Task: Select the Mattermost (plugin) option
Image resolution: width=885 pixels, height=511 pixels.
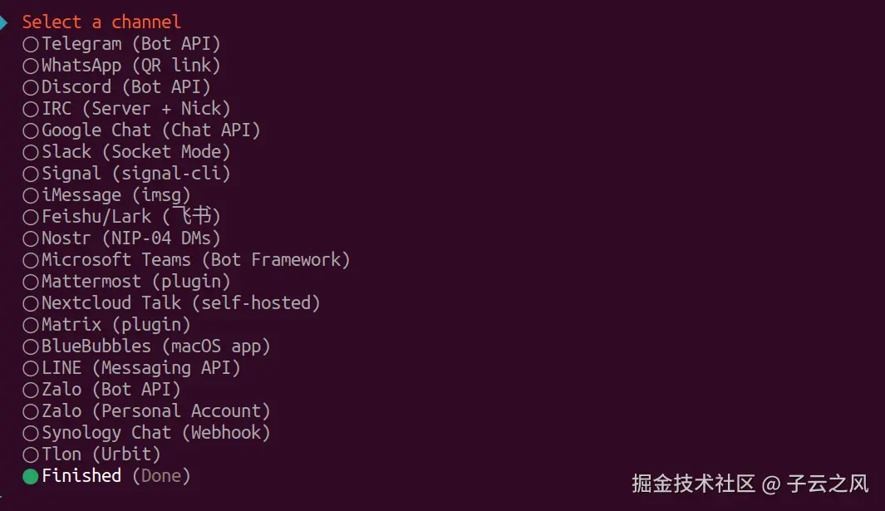Action: [x=129, y=281]
